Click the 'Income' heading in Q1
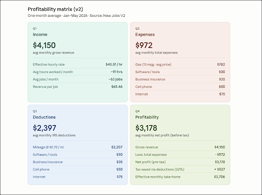 [x=40, y=35]
